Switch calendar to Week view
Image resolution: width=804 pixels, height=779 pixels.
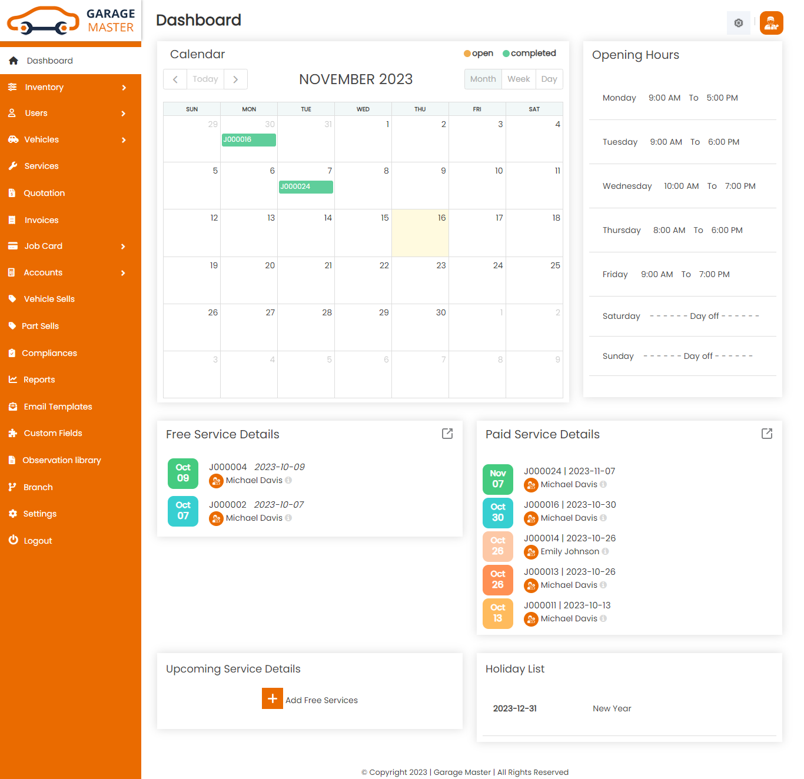[519, 79]
